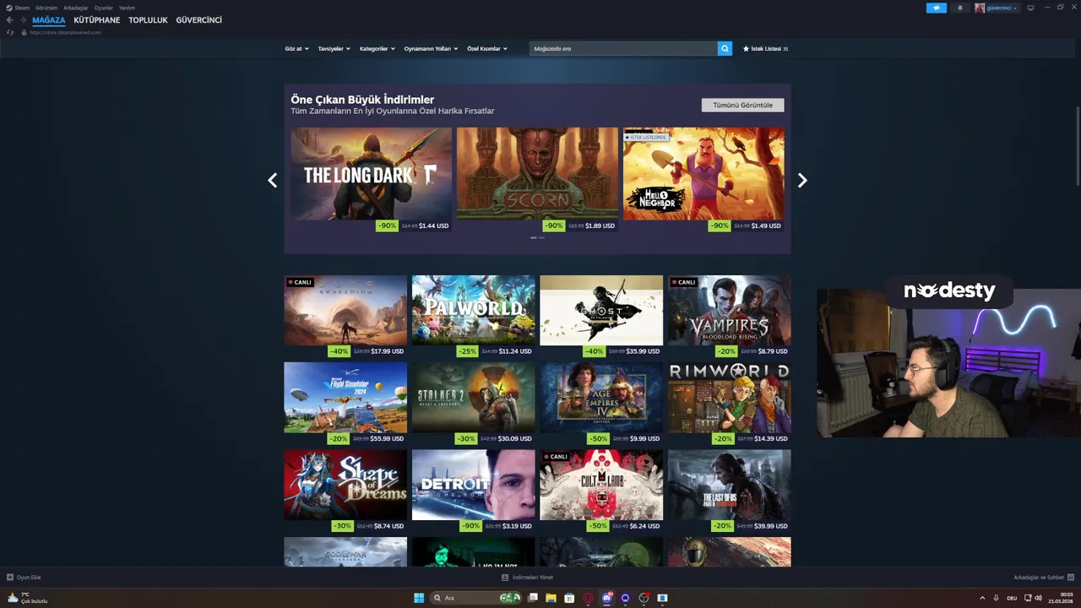Image resolution: width=1081 pixels, height=608 pixels.
Task: Click the İndirmeleri Yönet download icon
Action: [x=505, y=578]
